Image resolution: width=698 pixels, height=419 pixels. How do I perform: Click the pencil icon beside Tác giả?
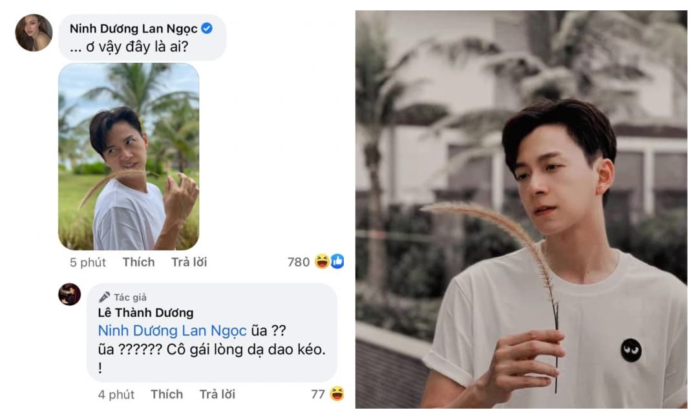(104, 297)
